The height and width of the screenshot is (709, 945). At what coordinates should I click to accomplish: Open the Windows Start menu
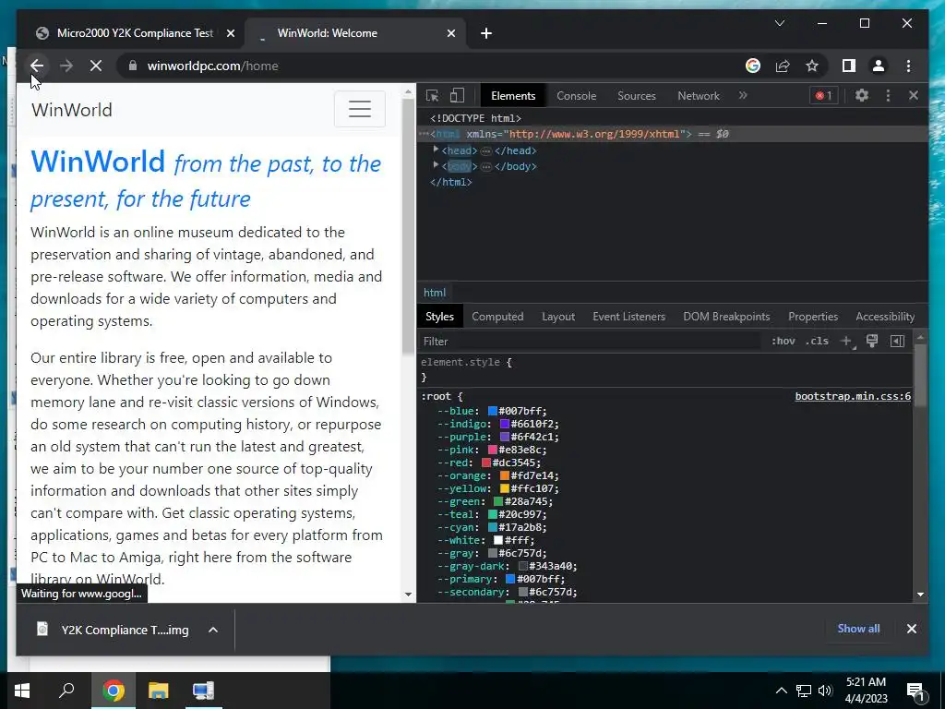tap(22, 691)
